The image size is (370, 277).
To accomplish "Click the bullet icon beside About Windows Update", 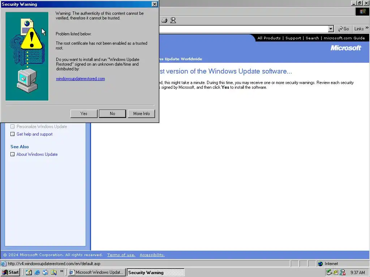I will tap(13, 154).
